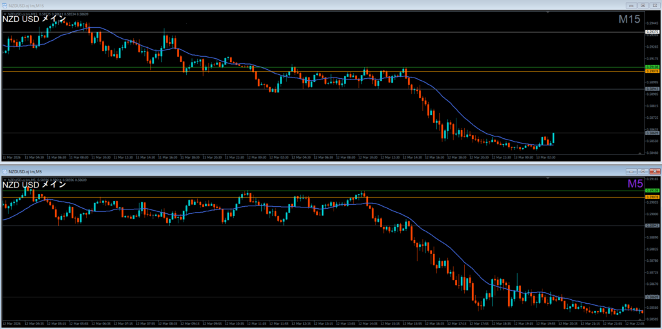Click the M5 chart window title icon
The image size is (662, 329).
coord(5,171)
